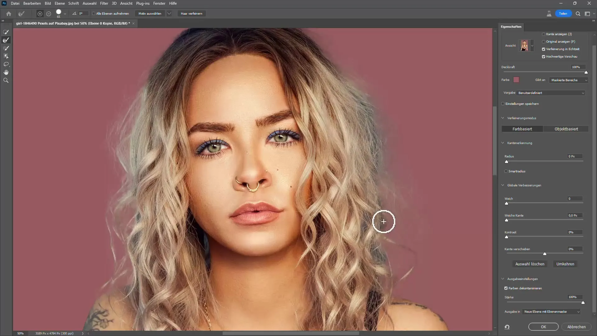Click the Home icon in options bar

pos(9,14)
